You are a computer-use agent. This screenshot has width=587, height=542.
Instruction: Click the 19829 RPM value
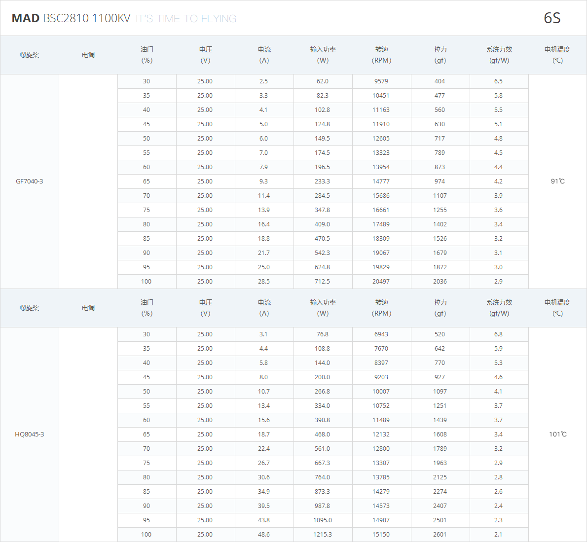click(381, 267)
